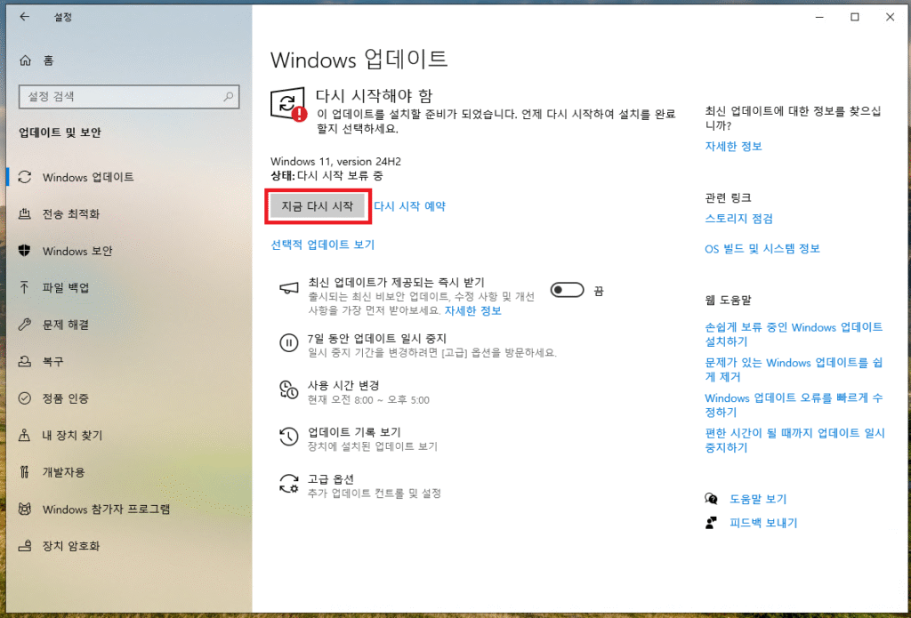Screen dimensions: 911x618
Task: Toggle 최신 업데이트가 제공되는 즉시 받기 switch
Action: (x=567, y=289)
